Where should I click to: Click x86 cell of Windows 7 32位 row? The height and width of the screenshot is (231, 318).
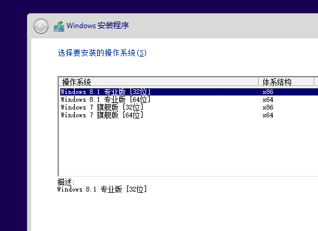(268, 107)
